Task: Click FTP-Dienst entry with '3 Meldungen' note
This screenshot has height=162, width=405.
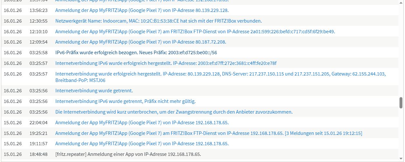Action: tap(208, 133)
